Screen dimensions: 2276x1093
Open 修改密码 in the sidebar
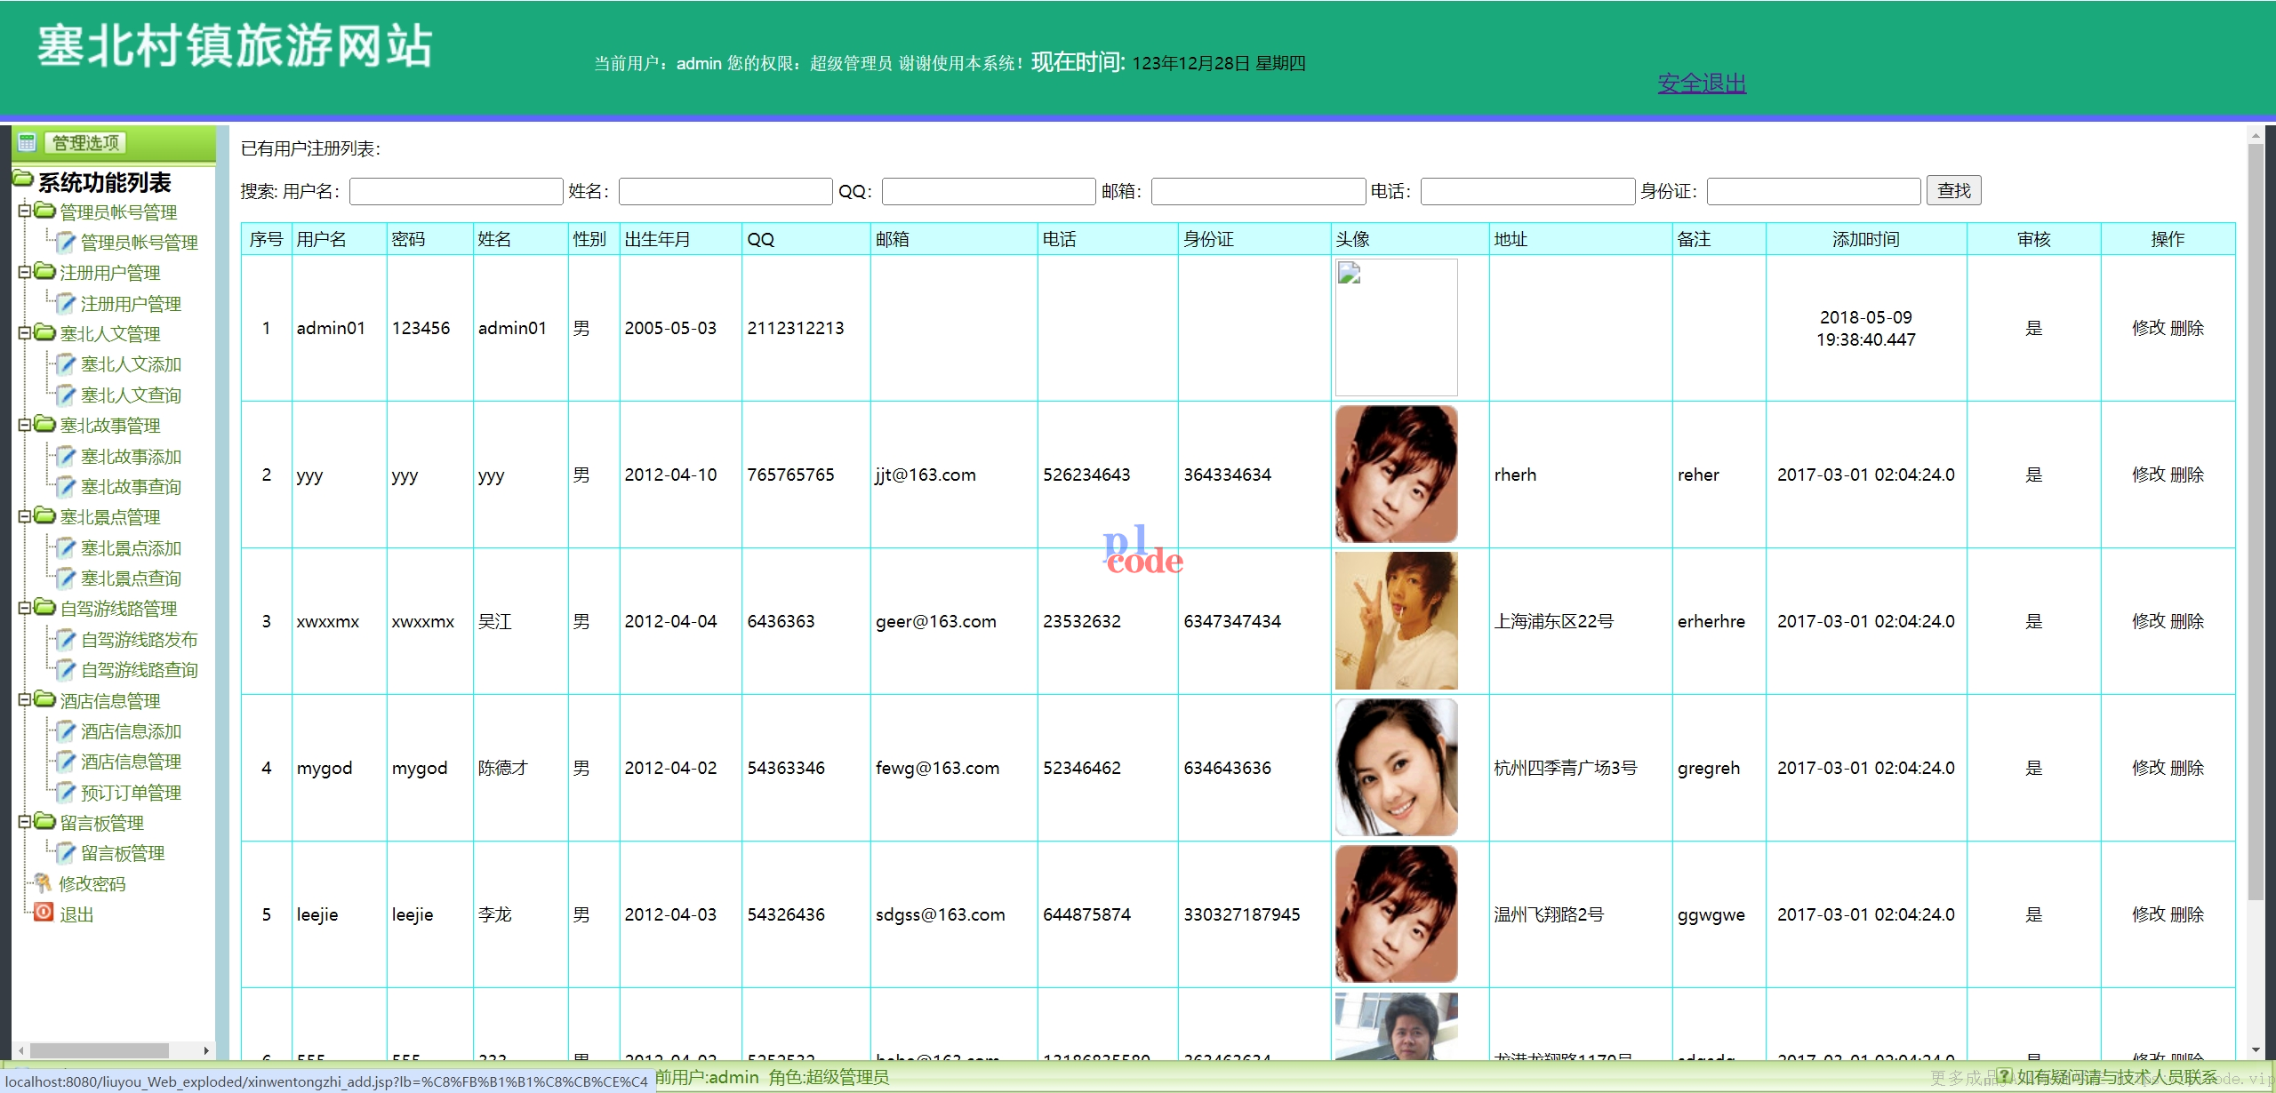click(x=92, y=884)
